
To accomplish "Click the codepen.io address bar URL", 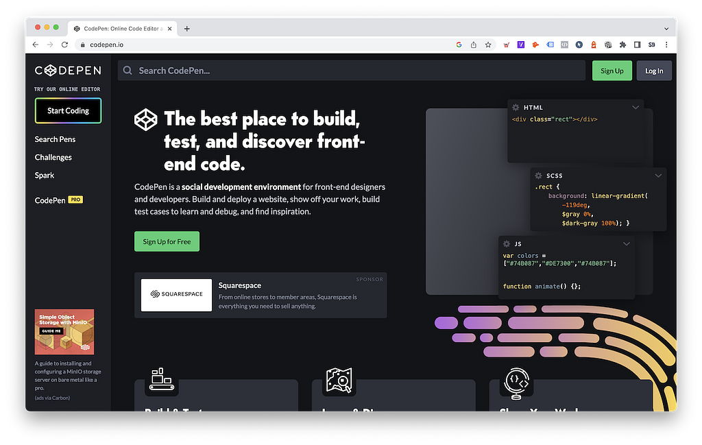I will [106, 45].
